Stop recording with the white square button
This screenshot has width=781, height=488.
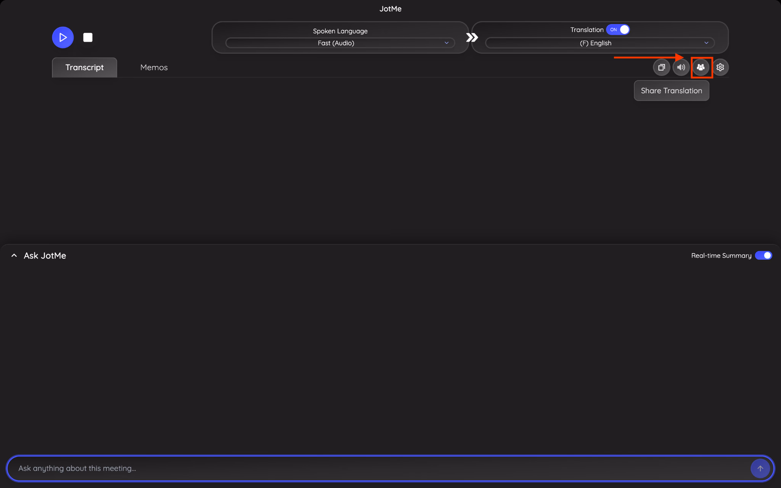88,37
